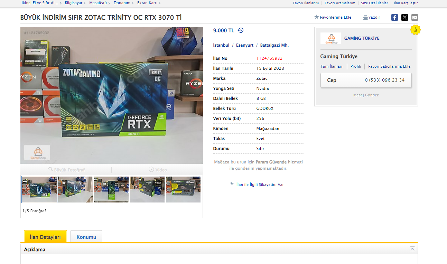Click the Marka value Zotac
Image resolution: width=447 pixels, height=264 pixels.
coord(262,78)
